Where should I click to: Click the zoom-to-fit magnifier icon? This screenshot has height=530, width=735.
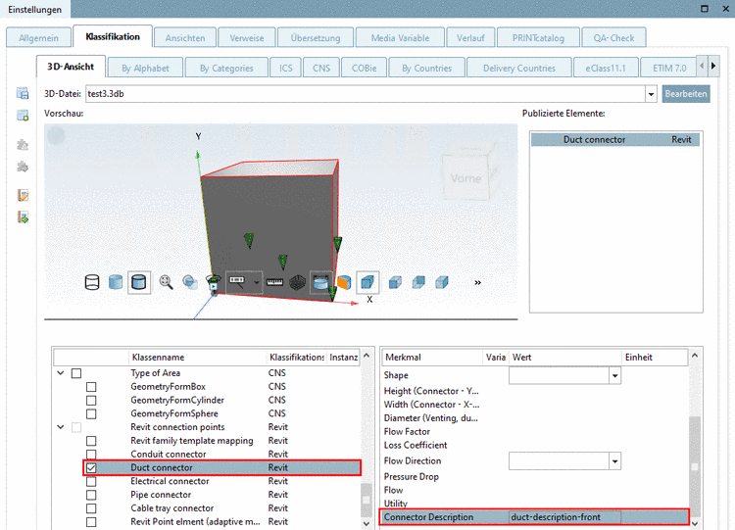coord(166,282)
